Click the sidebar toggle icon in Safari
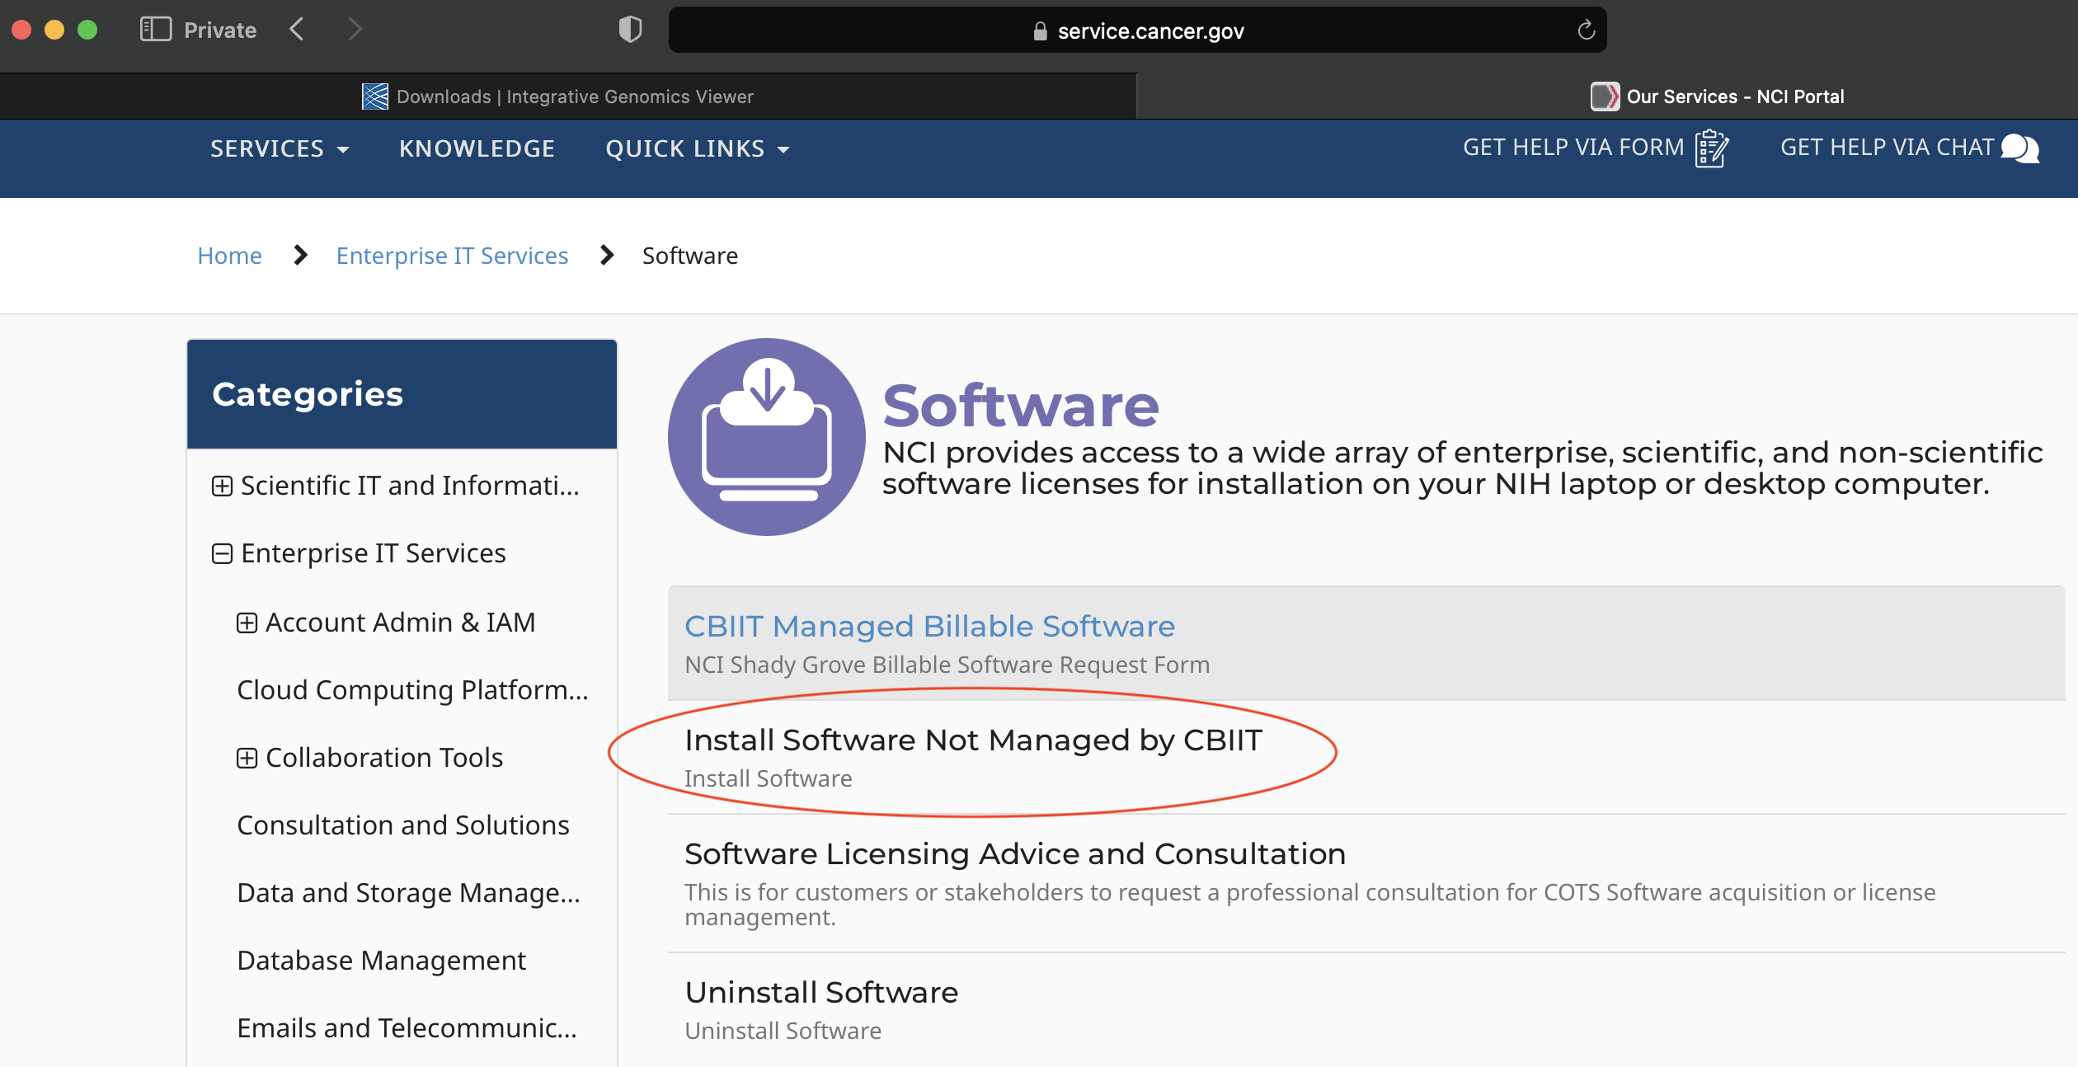The height and width of the screenshot is (1067, 2078). pyautogui.click(x=155, y=30)
